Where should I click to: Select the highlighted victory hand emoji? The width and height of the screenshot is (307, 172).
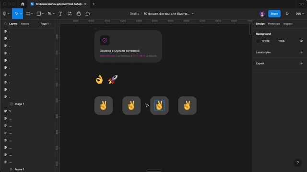coord(159,106)
